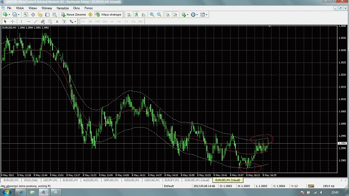Show the Data Window crosshair-target icon

coord(33,14)
